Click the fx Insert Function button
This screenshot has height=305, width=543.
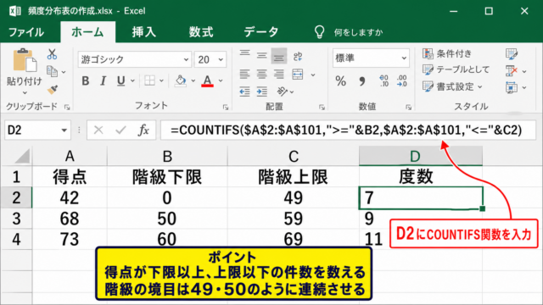click(143, 130)
